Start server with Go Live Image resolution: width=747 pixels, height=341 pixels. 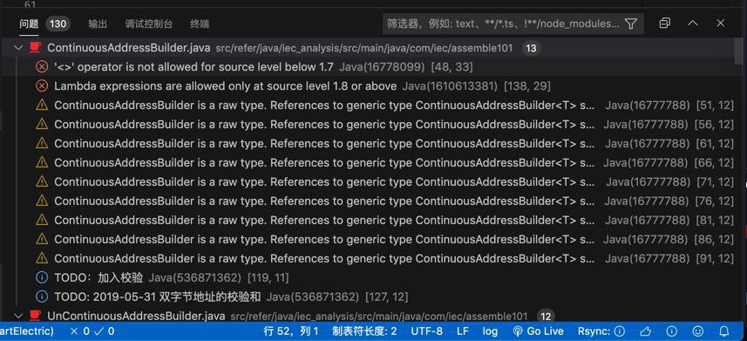(538, 331)
